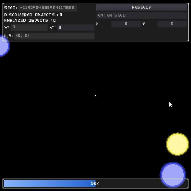Image resolution: width=191 pixels, height=191 pixels.
Task: Focus the ENTER SEED input field
Action: (x=142, y=15)
